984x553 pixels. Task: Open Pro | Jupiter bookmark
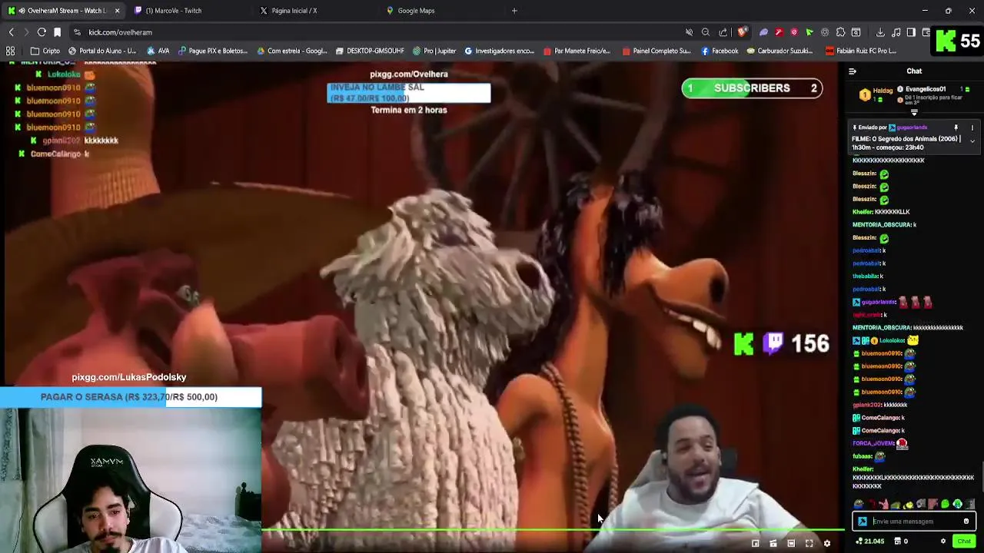434,51
